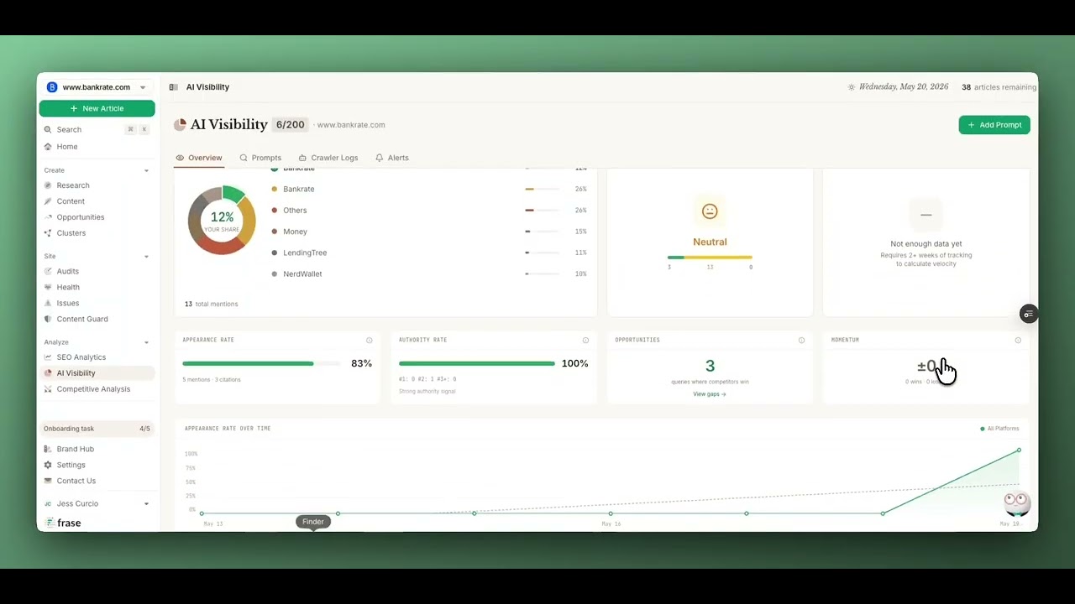
Task: Switch to the Alerts tab
Action: point(392,158)
